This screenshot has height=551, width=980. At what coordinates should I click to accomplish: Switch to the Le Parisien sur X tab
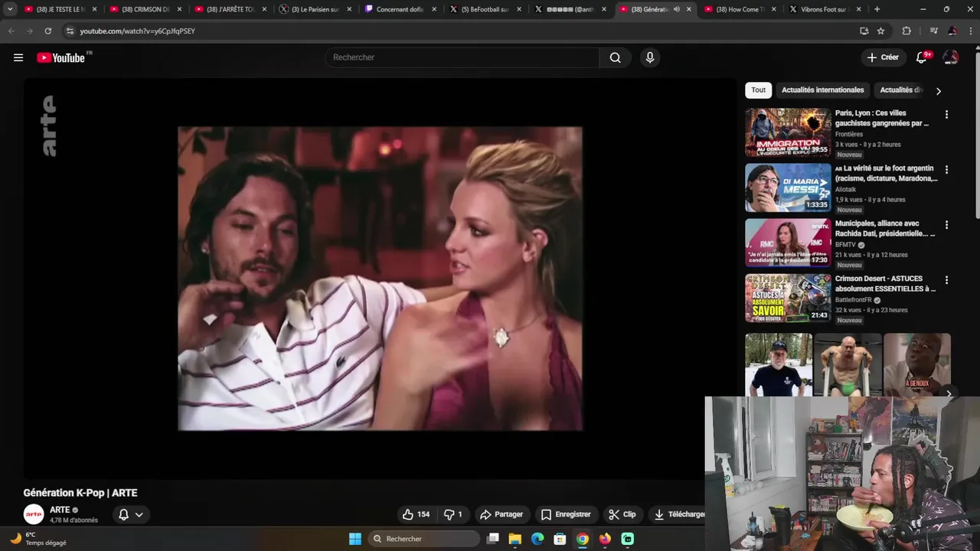[x=315, y=9]
